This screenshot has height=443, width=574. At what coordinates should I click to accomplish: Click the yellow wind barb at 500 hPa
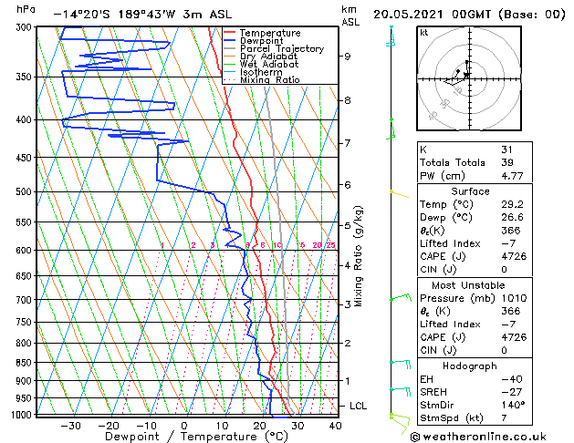click(x=400, y=194)
